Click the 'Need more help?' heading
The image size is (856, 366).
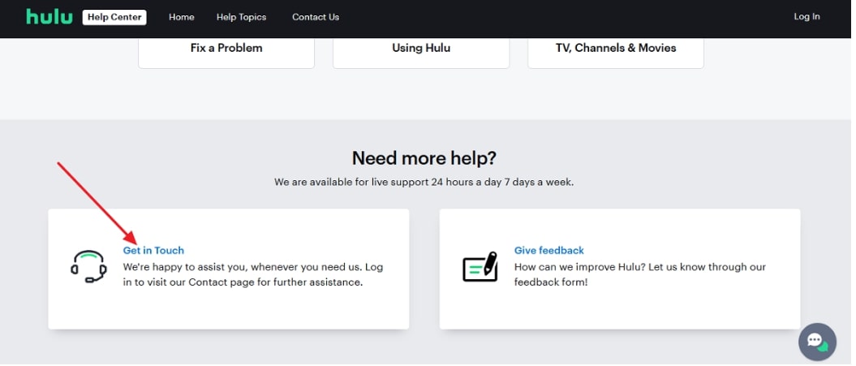[x=424, y=157]
